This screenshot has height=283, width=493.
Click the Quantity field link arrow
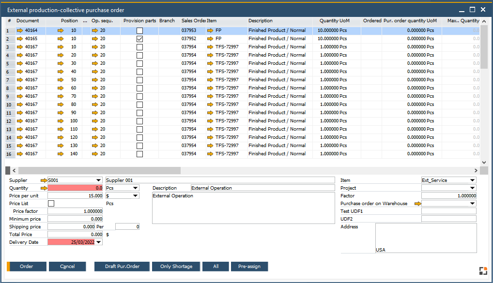click(x=44, y=188)
